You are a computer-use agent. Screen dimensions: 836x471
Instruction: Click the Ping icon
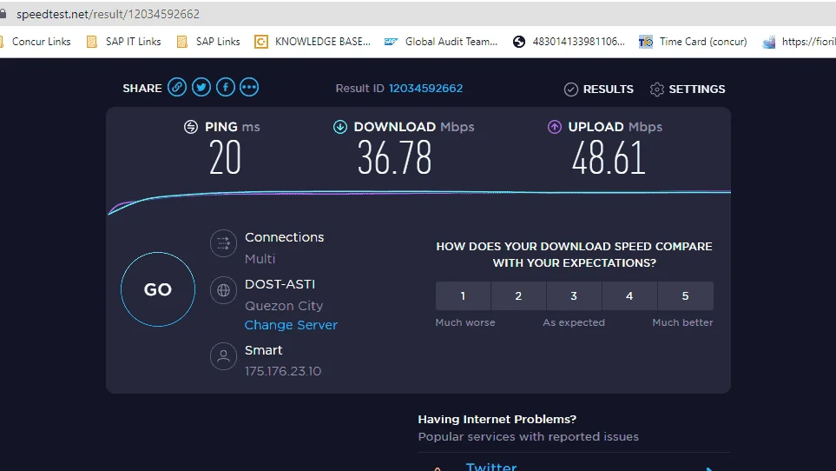click(191, 127)
